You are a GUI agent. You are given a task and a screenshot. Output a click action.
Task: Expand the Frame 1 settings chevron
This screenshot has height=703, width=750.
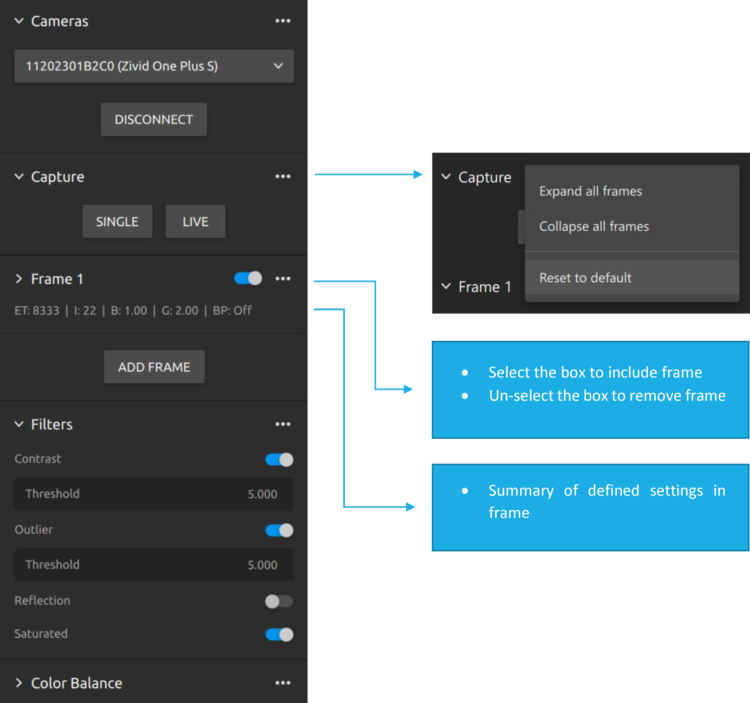tap(19, 279)
